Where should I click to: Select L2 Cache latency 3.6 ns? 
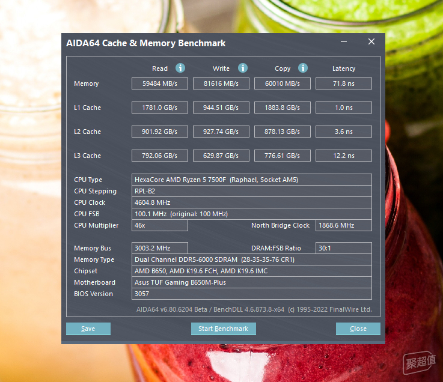click(344, 132)
